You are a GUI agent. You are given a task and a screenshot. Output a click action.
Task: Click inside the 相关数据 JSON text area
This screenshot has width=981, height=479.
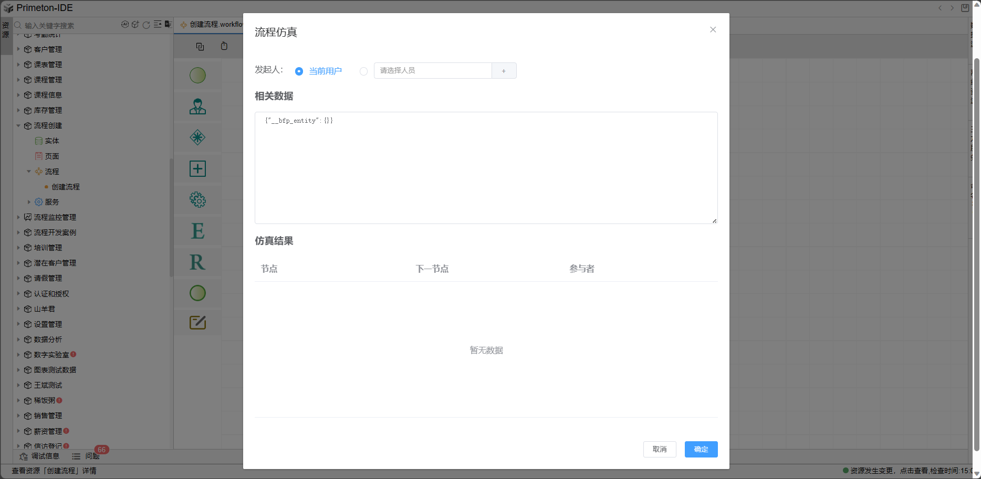[x=486, y=168]
